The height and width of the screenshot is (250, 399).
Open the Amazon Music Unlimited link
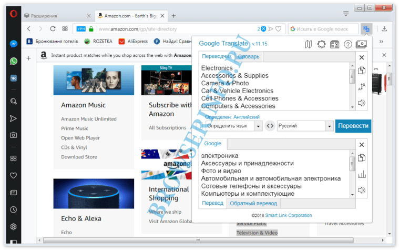[x=88, y=119]
